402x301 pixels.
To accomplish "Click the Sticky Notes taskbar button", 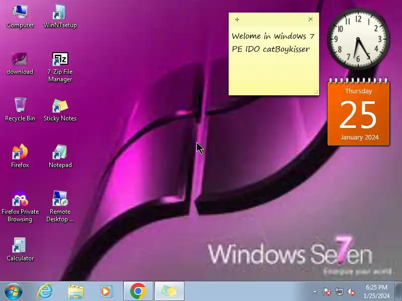I will (169, 291).
